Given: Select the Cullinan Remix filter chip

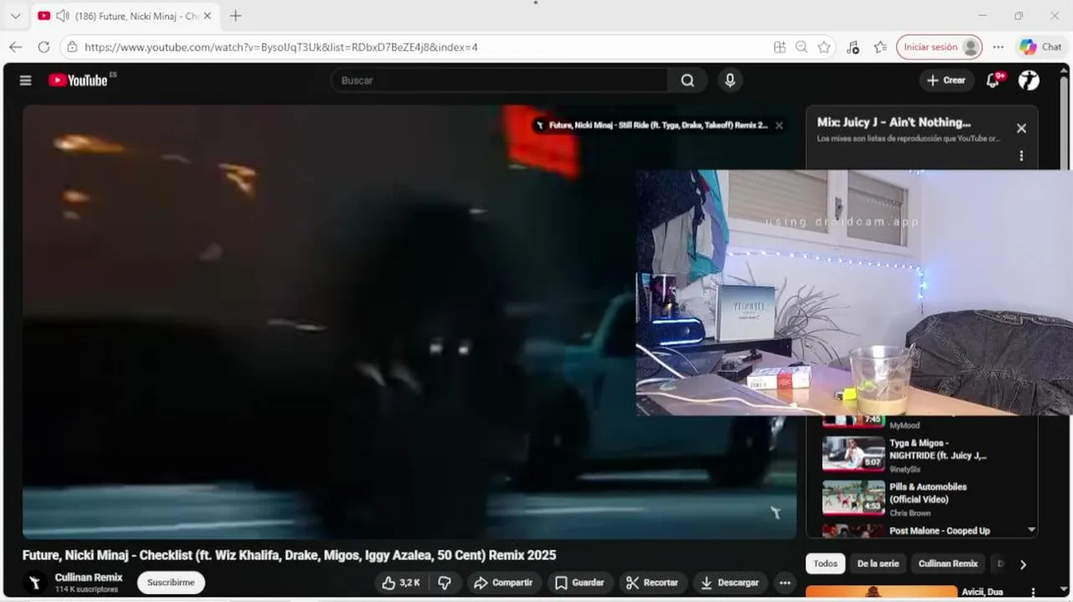Looking at the screenshot, I should point(948,564).
